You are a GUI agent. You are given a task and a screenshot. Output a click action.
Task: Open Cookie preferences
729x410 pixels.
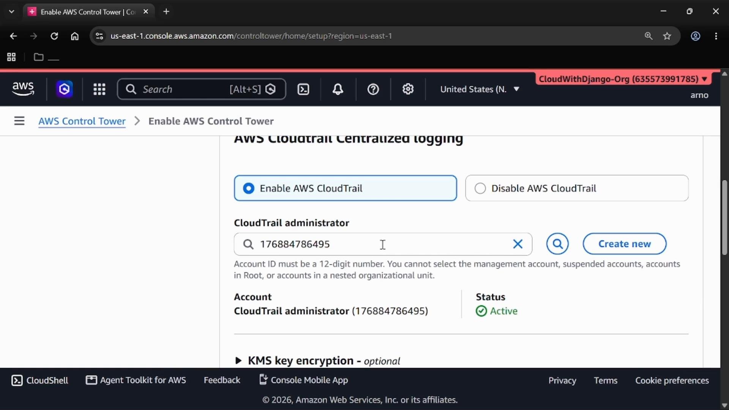(x=672, y=381)
